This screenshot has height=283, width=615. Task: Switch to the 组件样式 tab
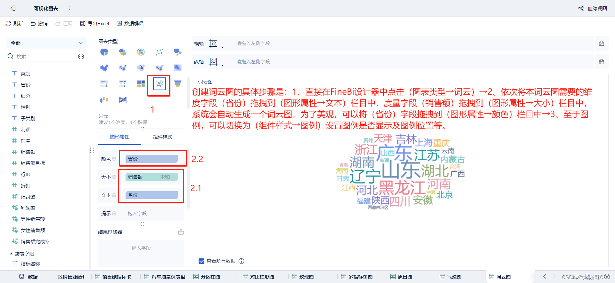[163, 137]
